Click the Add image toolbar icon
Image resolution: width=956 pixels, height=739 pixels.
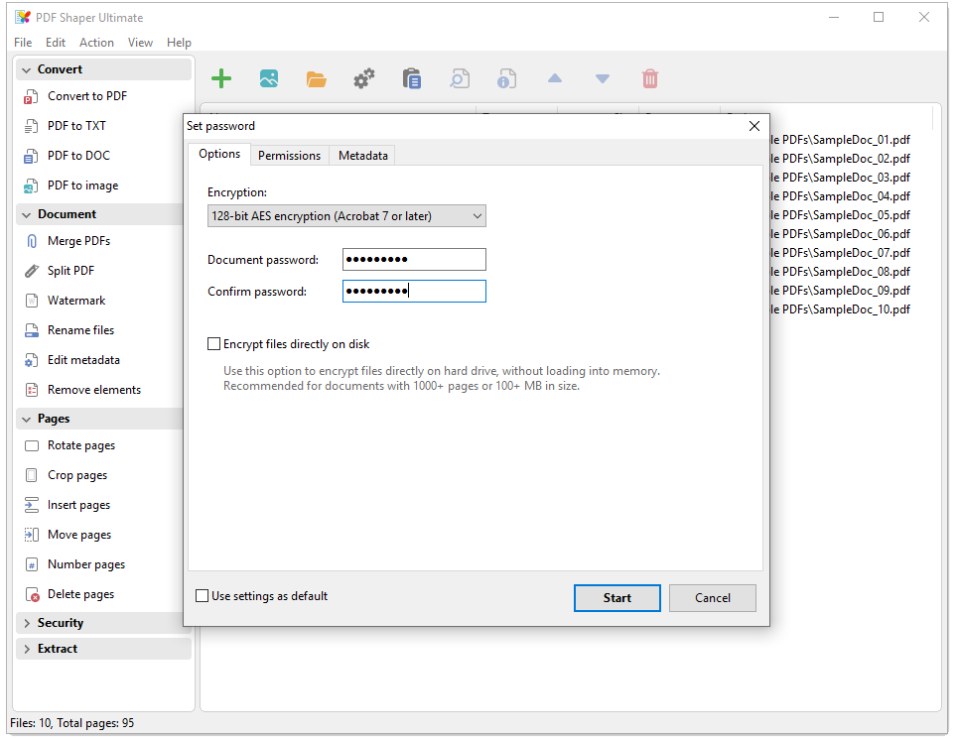pyautogui.click(x=268, y=79)
